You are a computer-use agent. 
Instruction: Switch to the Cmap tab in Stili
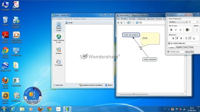coord(191,47)
